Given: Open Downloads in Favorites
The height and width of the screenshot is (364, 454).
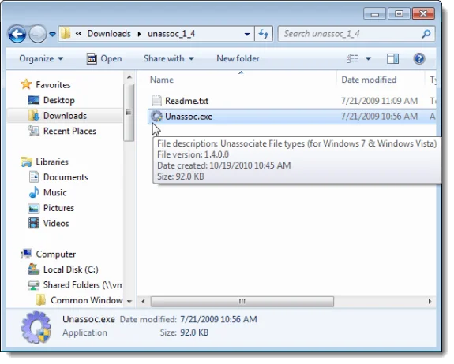Looking at the screenshot, I should tap(65, 116).
